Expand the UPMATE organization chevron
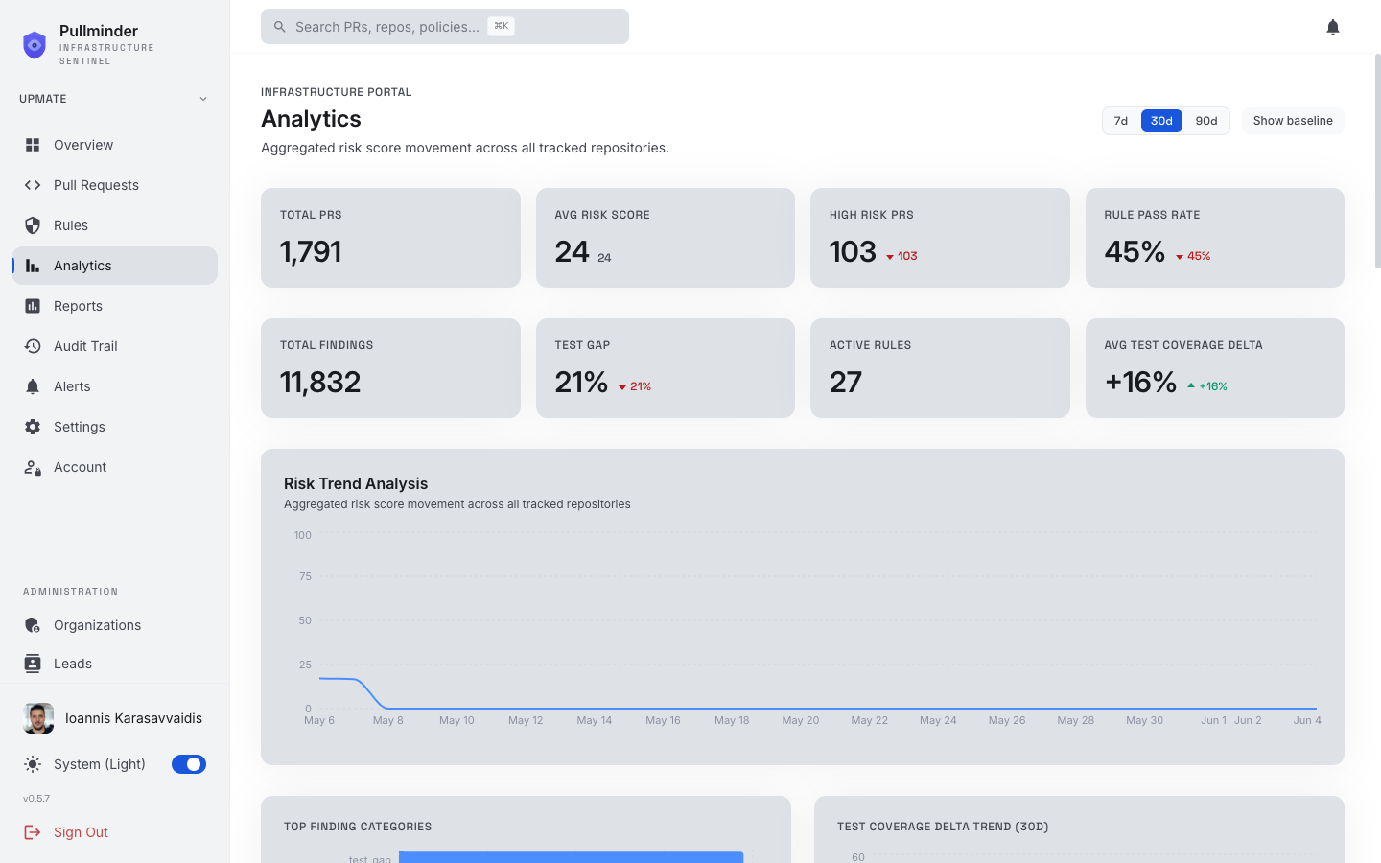 (203, 99)
